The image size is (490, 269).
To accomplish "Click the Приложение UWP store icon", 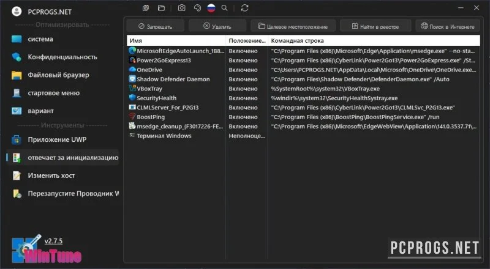I will 17,139.
